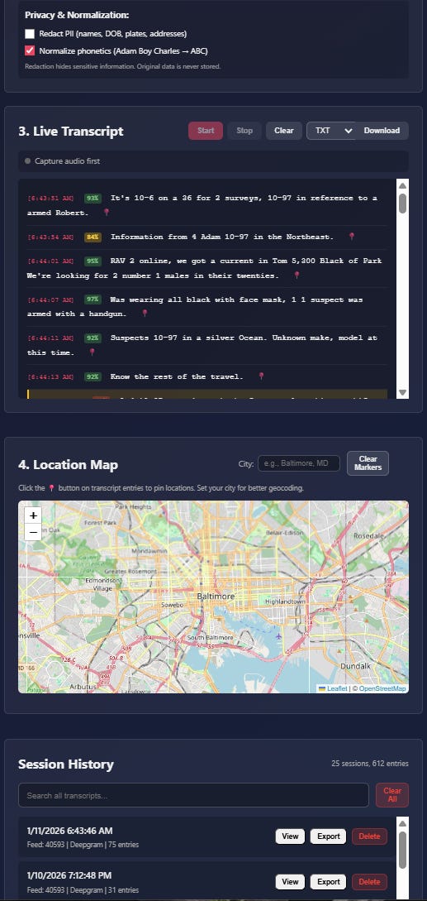Uncheck Normalize phonetics option
Screen dimensions: 427x901
click(30, 50)
